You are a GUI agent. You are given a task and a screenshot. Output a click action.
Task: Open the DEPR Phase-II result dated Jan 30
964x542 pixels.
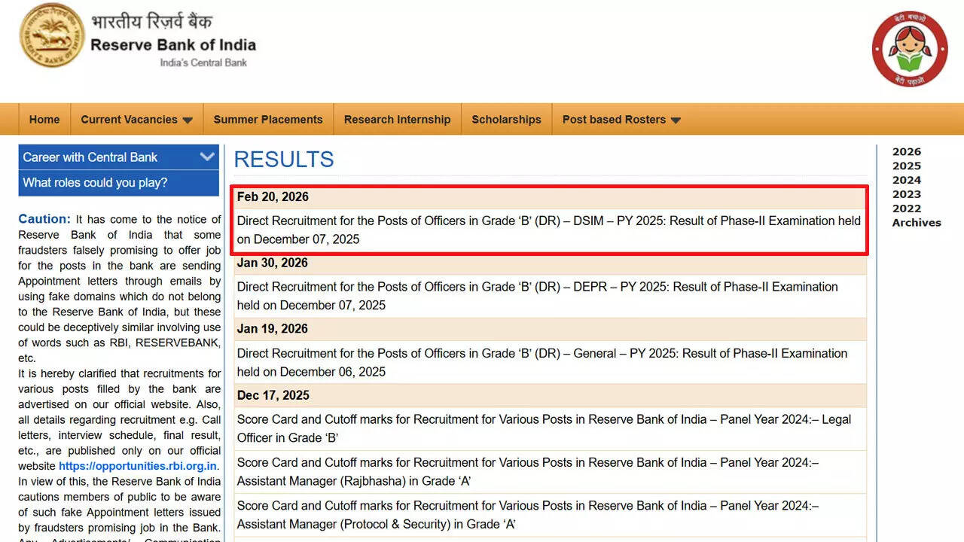pyautogui.click(x=537, y=296)
